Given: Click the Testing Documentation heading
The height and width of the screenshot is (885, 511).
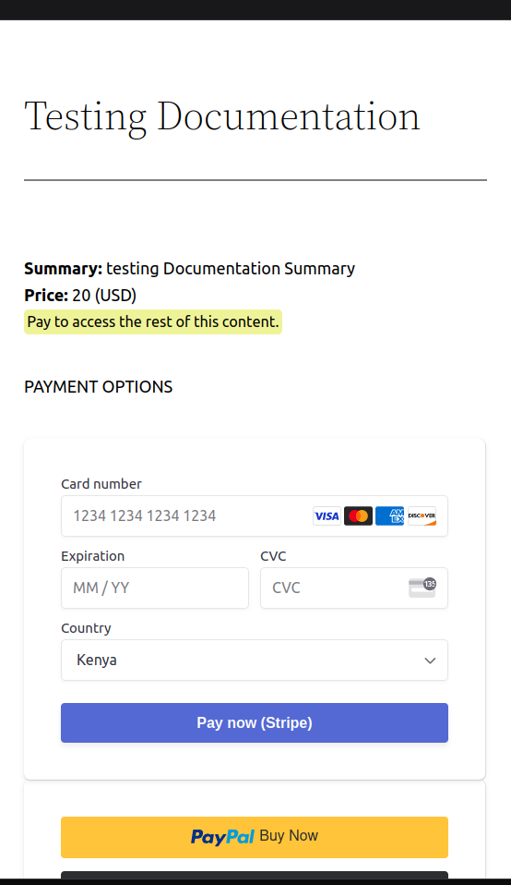Looking at the screenshot, I should click(222, 116).
